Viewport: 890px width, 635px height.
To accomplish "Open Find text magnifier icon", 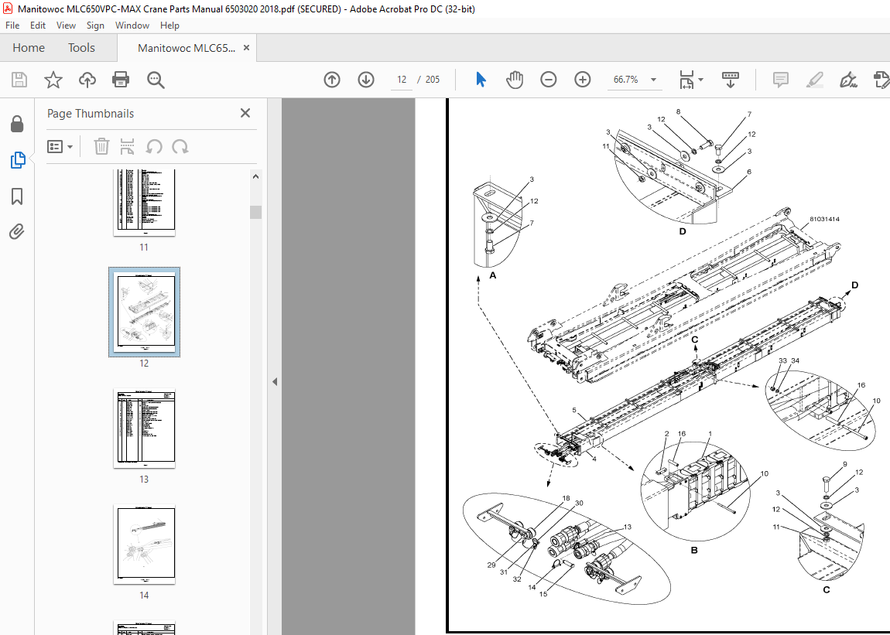I will point(156,80).
